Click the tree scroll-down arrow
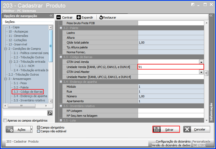Viewport: 216px width, 149px height. (x=51, y=101)
